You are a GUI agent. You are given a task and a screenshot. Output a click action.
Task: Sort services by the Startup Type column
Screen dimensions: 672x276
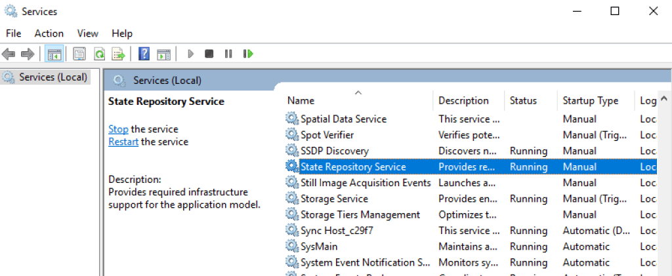(x=590, y=101)
